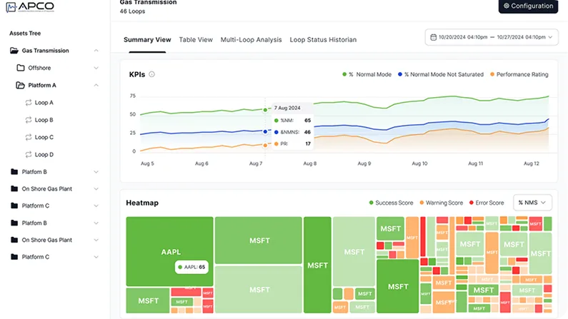The height and width of the screenshot is (319, 568).
Task: Open the Multi-Loop Analysis tab
Action: coord(251,40)
